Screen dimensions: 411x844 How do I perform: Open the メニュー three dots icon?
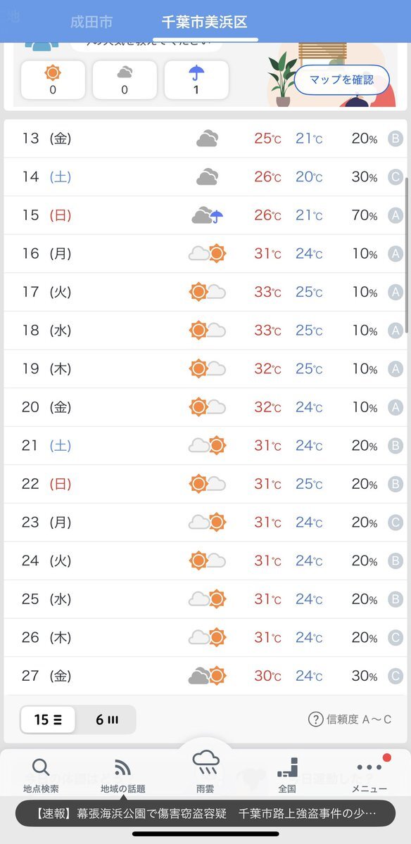[x=369, y=767]
